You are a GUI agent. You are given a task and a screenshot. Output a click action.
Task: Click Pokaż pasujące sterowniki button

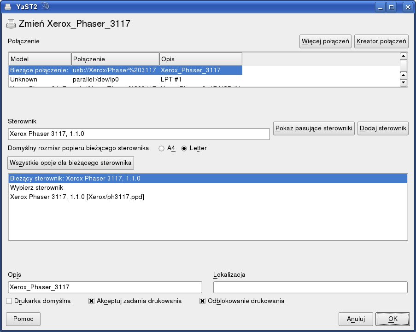pyautogui.click(x=314, y=128)
